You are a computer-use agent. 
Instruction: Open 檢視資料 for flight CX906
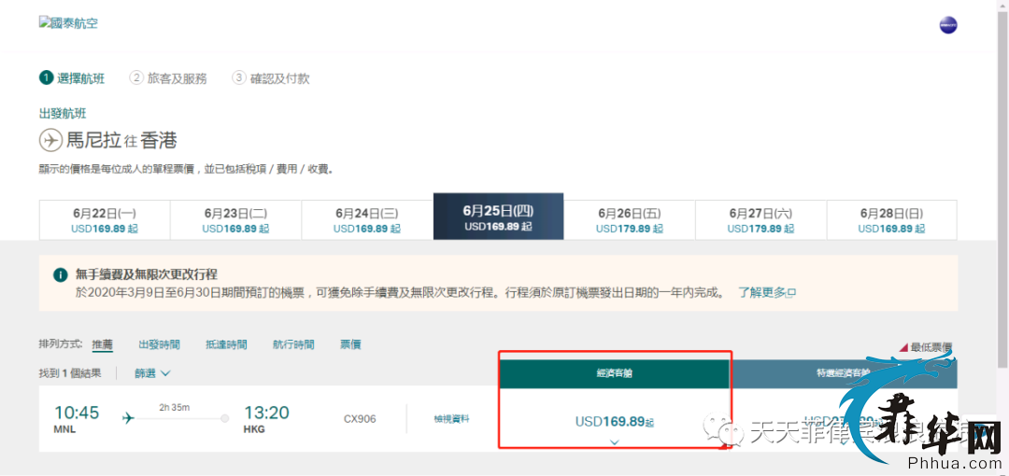[x=452, y=419]
